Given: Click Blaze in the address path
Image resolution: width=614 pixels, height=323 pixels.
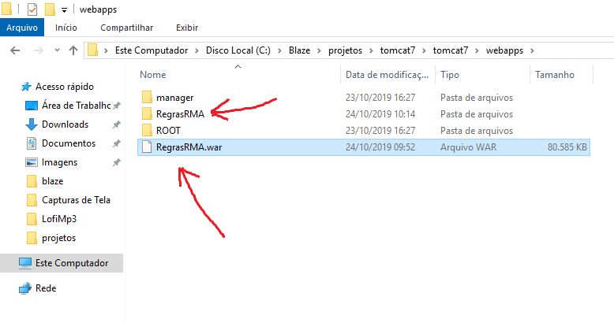Looking at the screenshot, I should click(300, 50).
